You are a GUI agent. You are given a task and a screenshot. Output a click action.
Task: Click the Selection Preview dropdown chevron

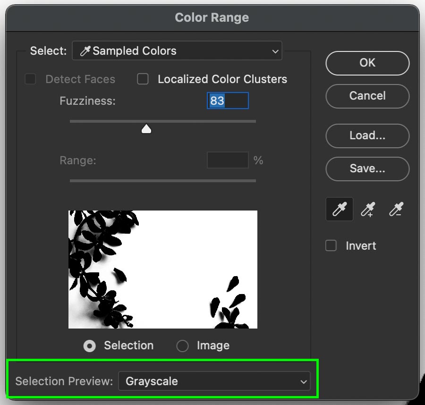point(304,381)
